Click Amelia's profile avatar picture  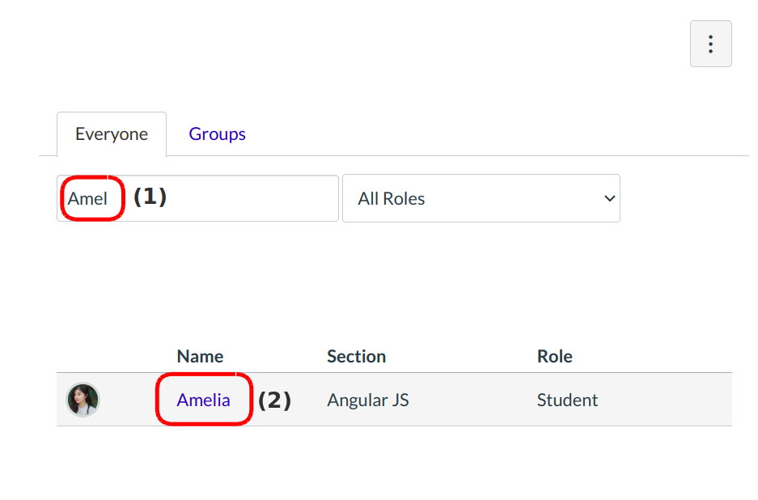83,400
